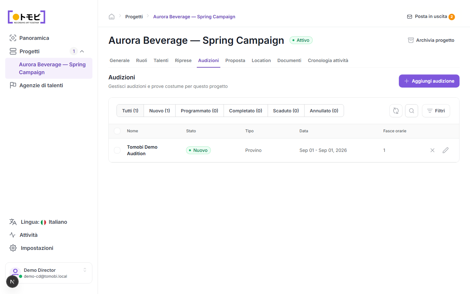Sort by the Data column
Screen dimensions: 470x294
[304, 131]
